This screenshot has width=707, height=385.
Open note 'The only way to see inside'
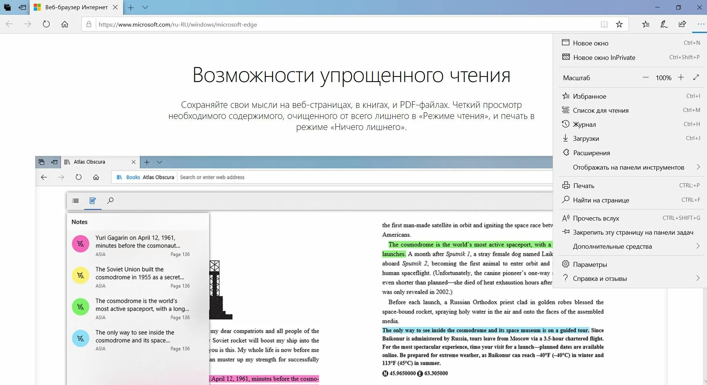pos(138,340)
